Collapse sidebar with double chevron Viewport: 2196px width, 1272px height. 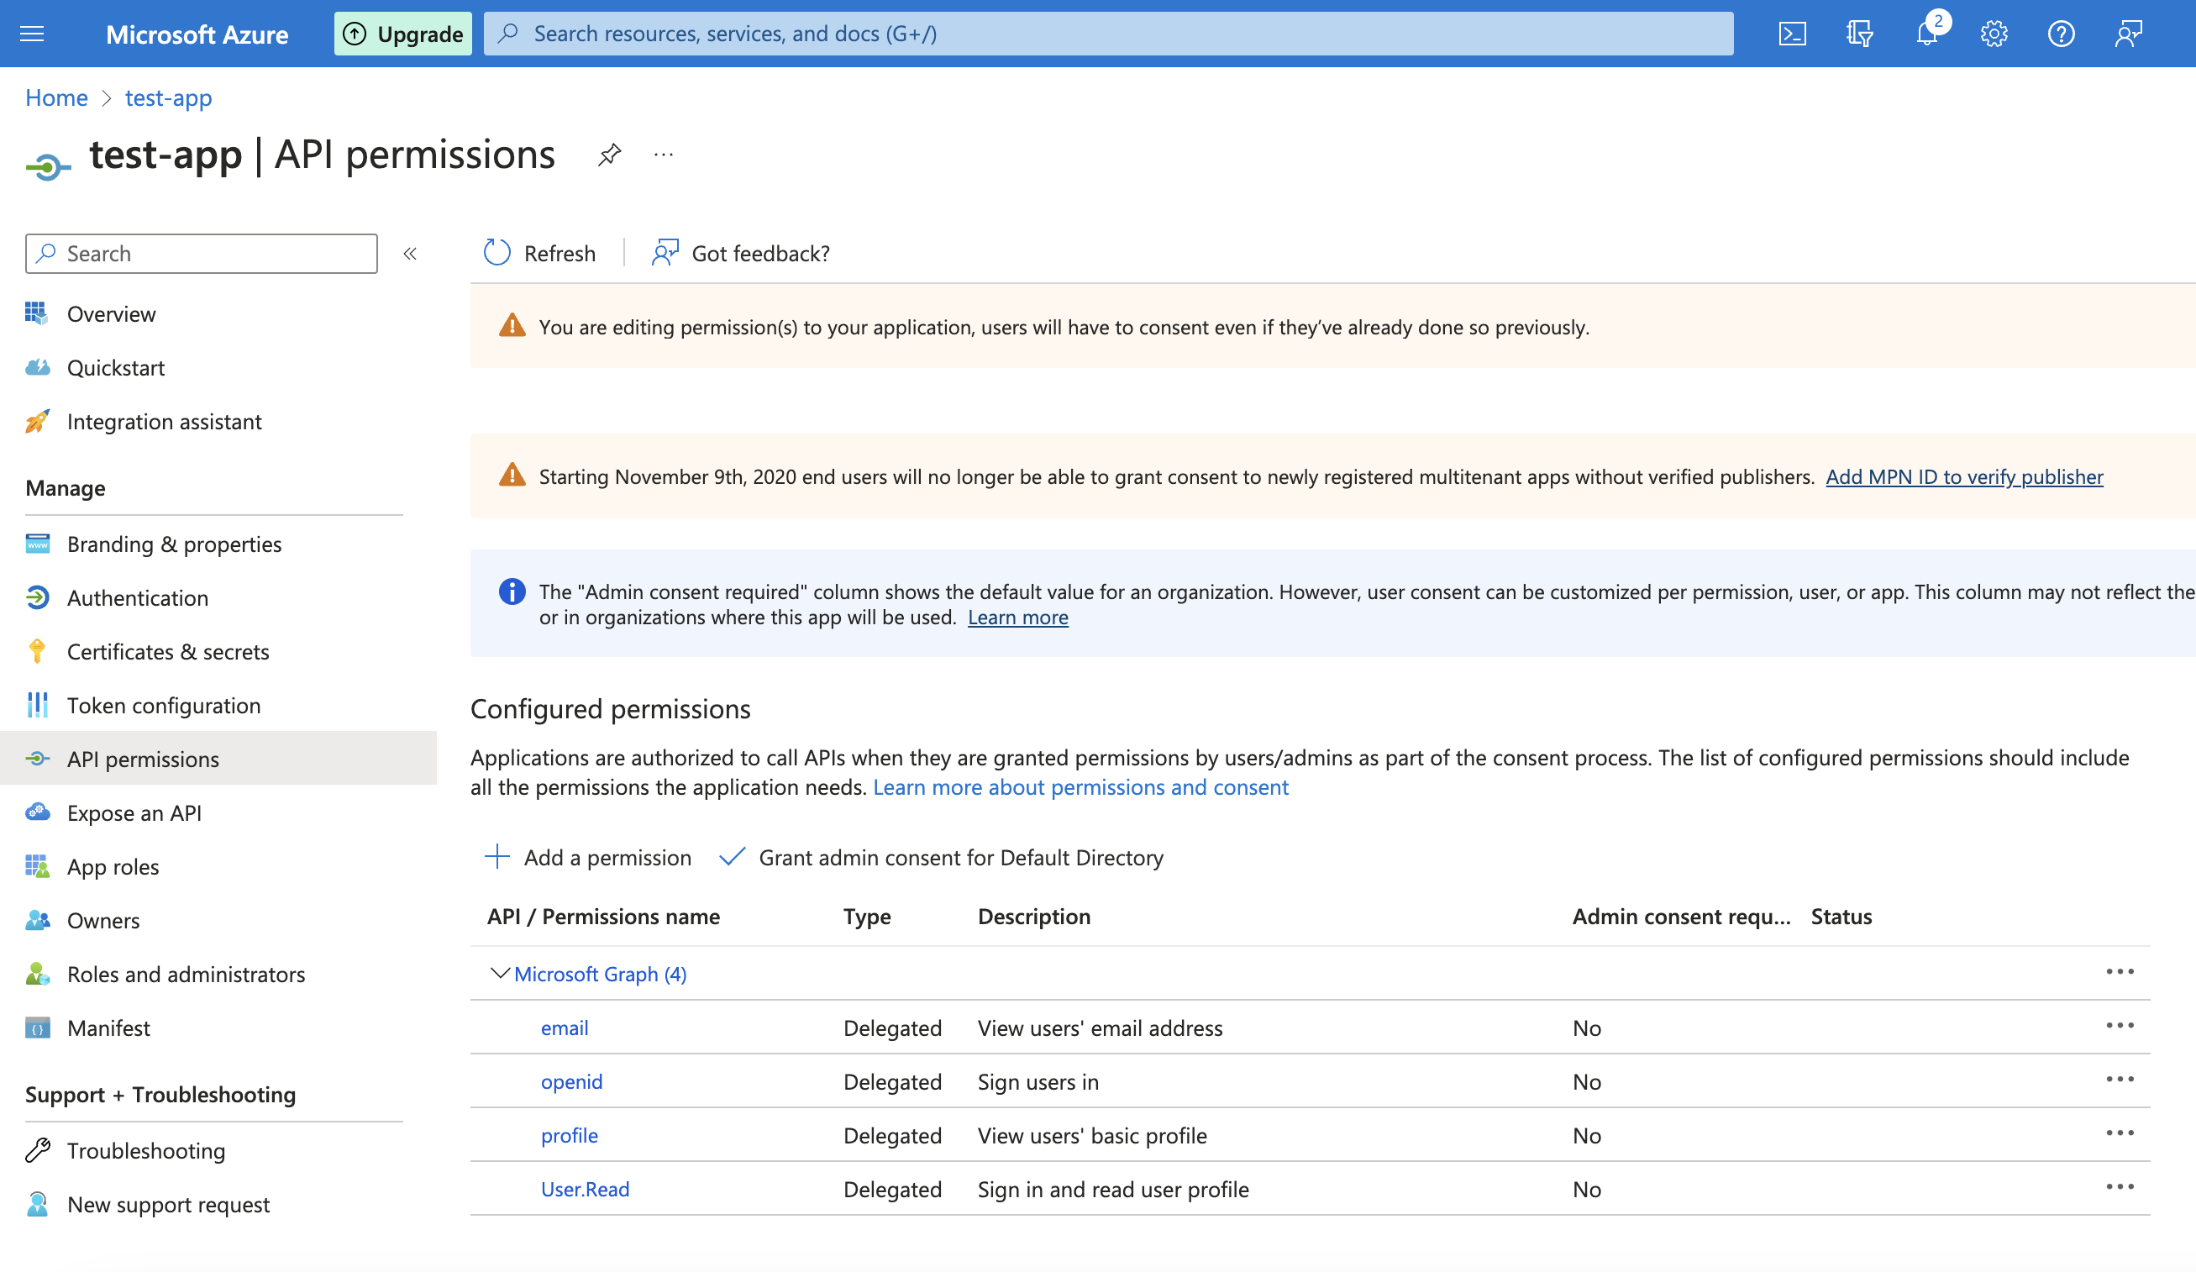pos(410,254)
